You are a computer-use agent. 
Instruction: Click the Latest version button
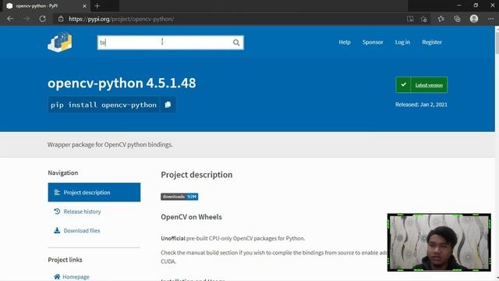422,85
